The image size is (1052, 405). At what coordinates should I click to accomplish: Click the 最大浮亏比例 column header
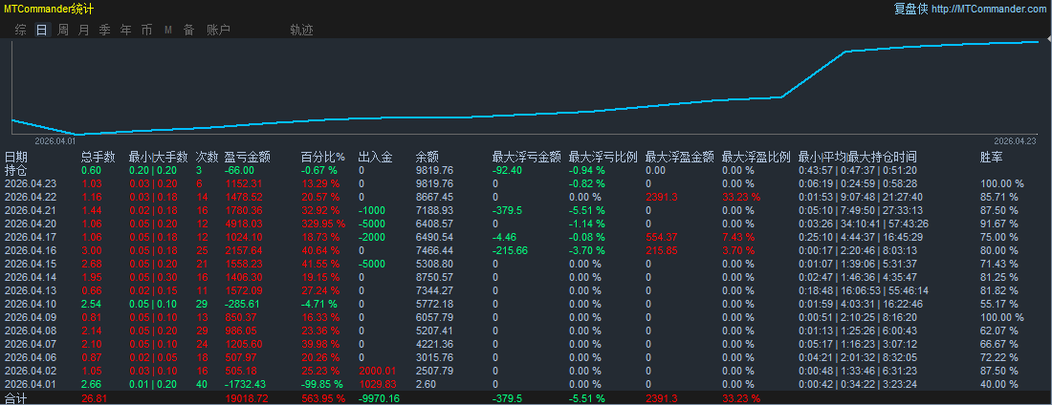603,157
